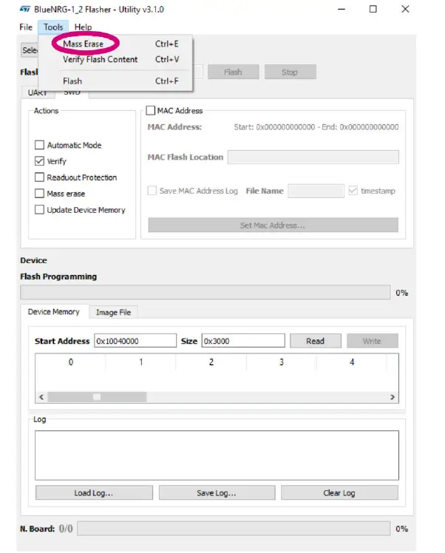Maximize the Flasher Utility window
This screenshot has width=445, height=553.
pyautogui.click(x=373, y=9)
